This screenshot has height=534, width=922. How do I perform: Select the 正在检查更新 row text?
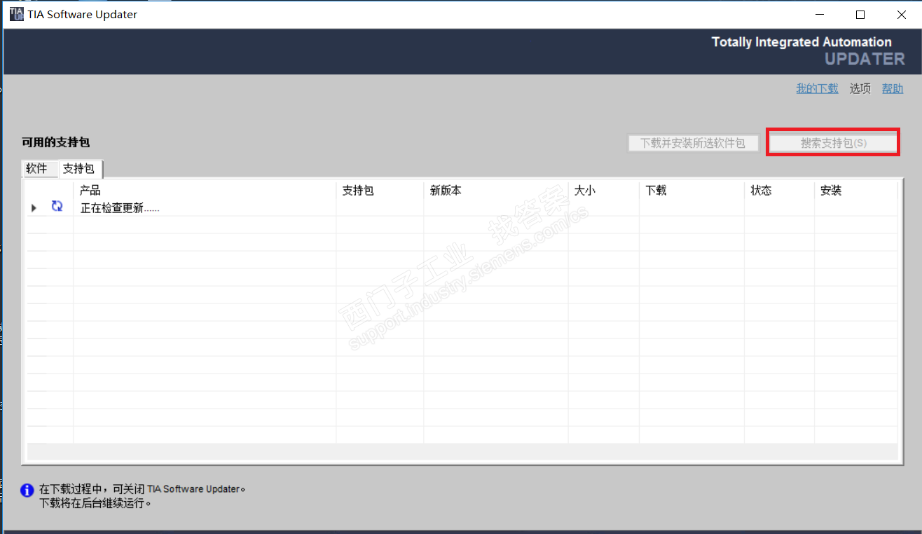coord(120,208)
